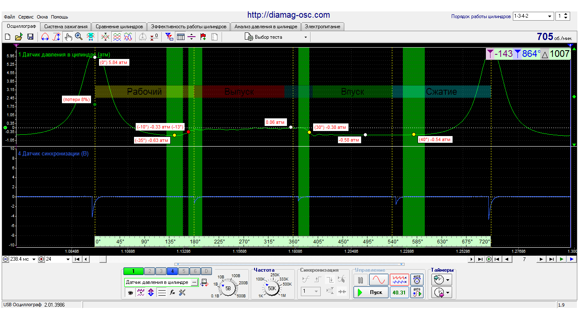Open the Окна menu
Viewport: 579px width, 310px height.
click(x=42, y=17)
